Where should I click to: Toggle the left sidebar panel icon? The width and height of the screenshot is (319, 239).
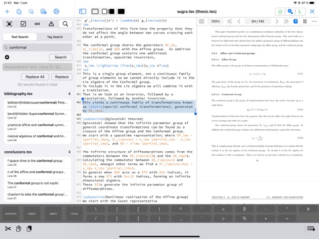pyautogui.click(x=83, y=12)
